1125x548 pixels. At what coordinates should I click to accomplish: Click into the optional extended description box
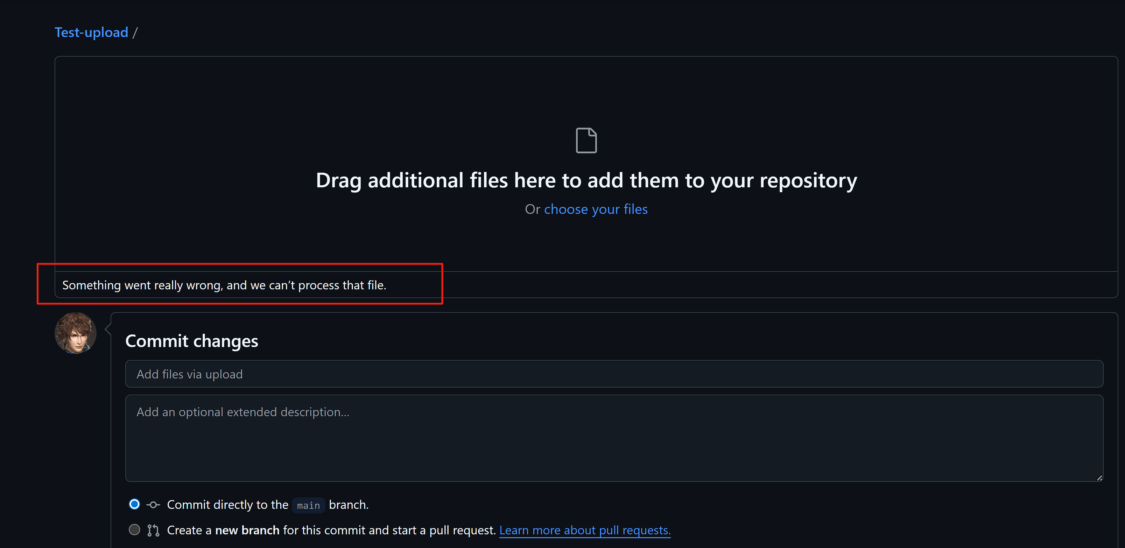614,438
